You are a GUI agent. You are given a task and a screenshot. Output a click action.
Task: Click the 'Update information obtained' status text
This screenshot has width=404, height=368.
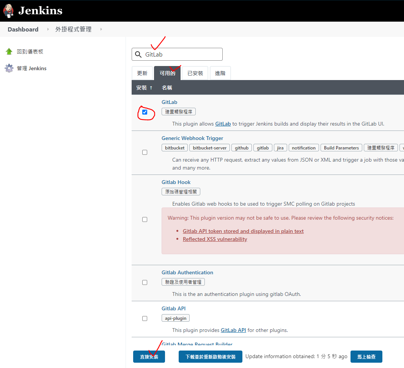296,356
